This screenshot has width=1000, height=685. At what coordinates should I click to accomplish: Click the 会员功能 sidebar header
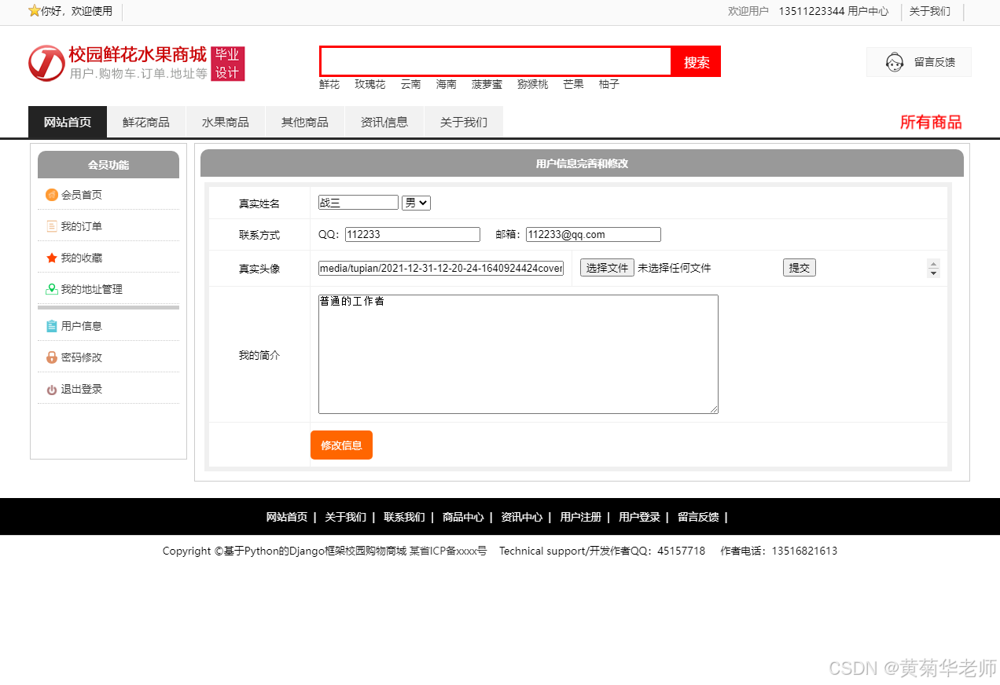(108, 165)
